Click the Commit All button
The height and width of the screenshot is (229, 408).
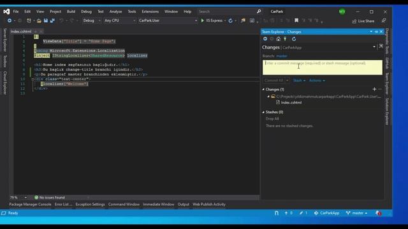273,81
